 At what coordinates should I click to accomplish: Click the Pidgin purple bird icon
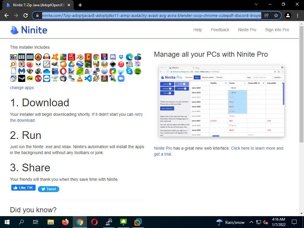[88, 71]
